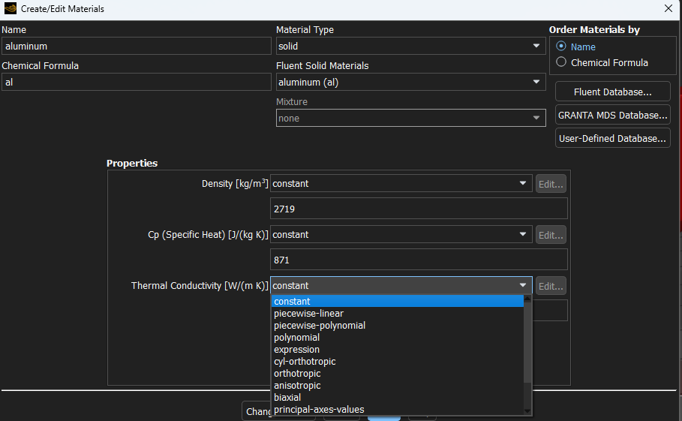Click the Chemical Formula text field
The width and height of the screenshot is (682, 421).
click(x=136, y=83)
